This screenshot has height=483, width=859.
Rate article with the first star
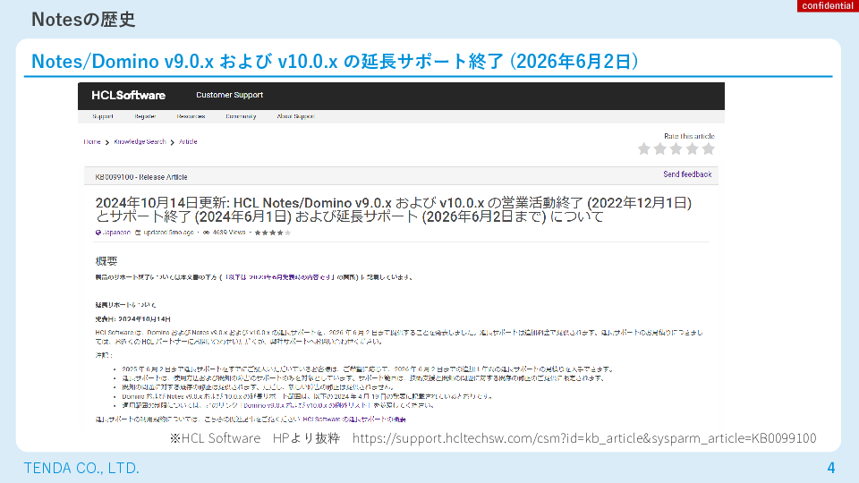[x=643, y=148]
